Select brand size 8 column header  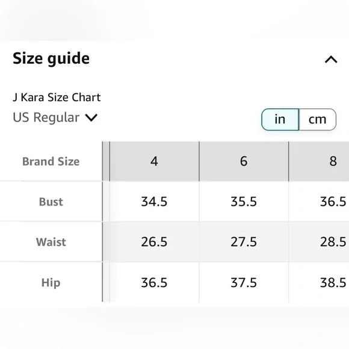click(x=319, y=161)
